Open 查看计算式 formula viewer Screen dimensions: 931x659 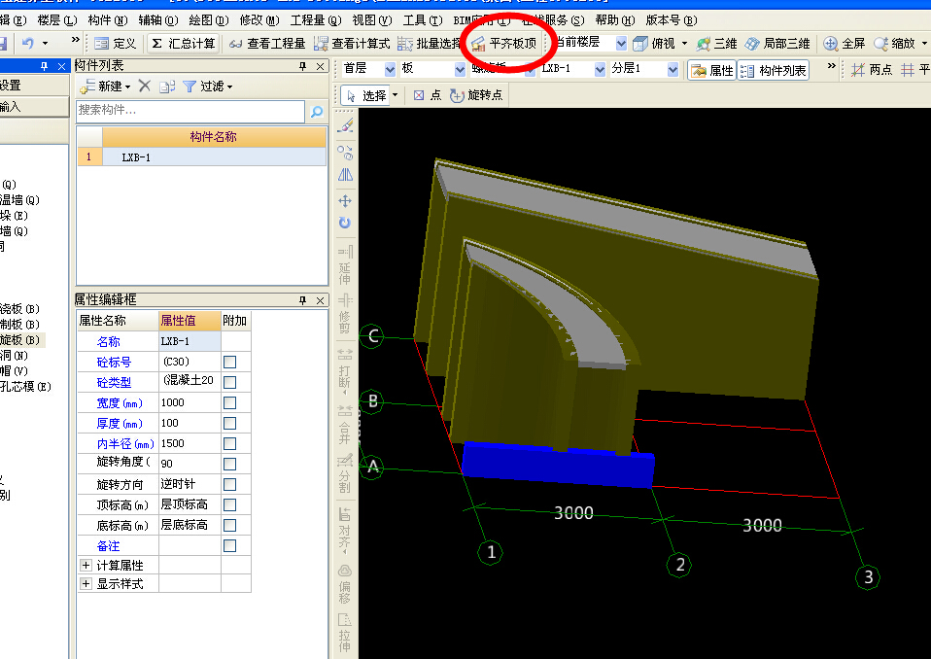tap(352, 44)
